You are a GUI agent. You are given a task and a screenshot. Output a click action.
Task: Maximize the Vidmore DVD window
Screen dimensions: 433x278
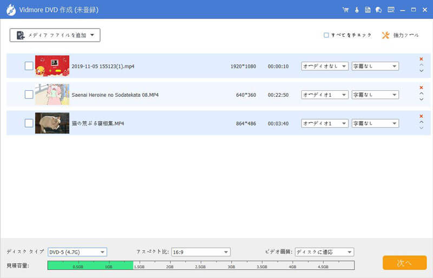[414, 10]
